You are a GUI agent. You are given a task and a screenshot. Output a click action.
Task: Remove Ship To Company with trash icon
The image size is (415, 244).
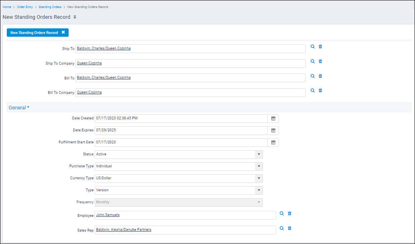(x=320, y=61)
